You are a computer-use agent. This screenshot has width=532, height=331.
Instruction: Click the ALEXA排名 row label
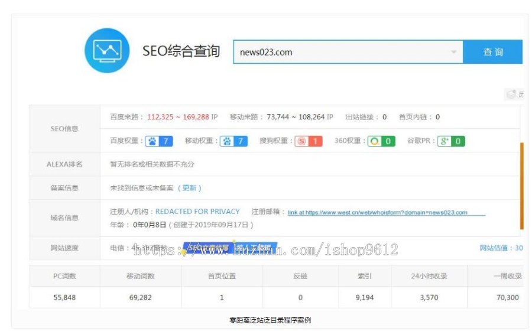(x=64, y=164)
